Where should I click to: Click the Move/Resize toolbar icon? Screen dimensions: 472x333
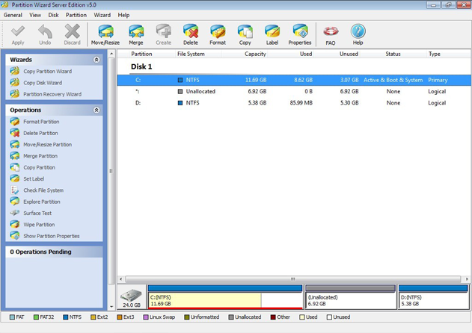click(x=105, y=34)
